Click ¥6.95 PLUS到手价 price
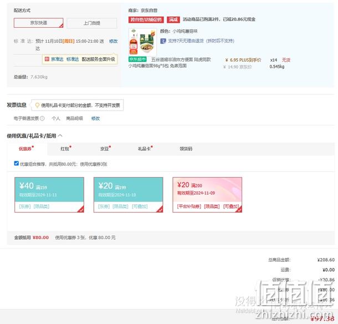 pyautogui.click(x=243, y=60)
